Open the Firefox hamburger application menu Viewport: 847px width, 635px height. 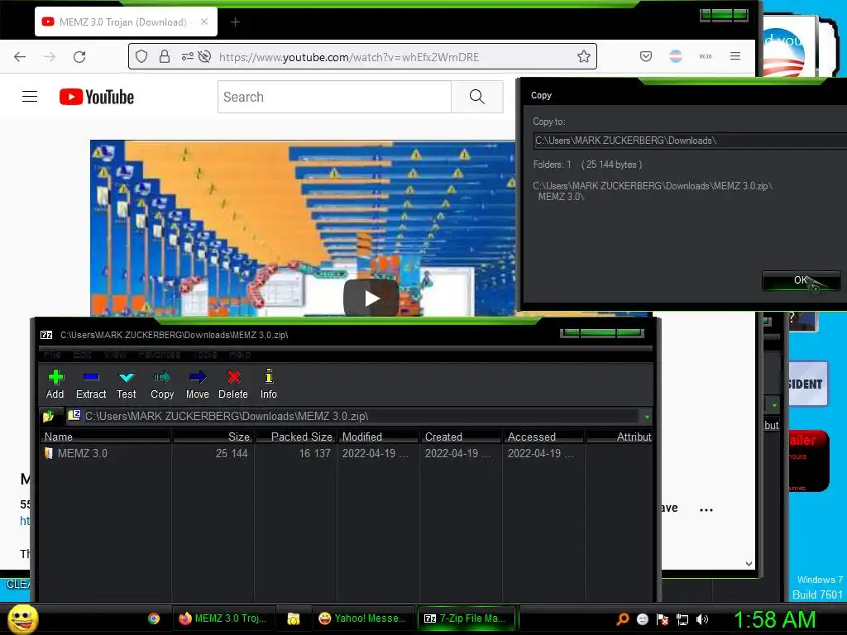point(735,56)
